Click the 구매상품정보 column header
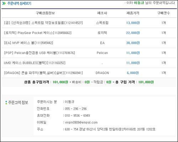This screenshot has height=142, width=178. [x=45, y=13]
